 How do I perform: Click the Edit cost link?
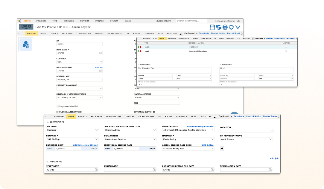tap(94, 145)
